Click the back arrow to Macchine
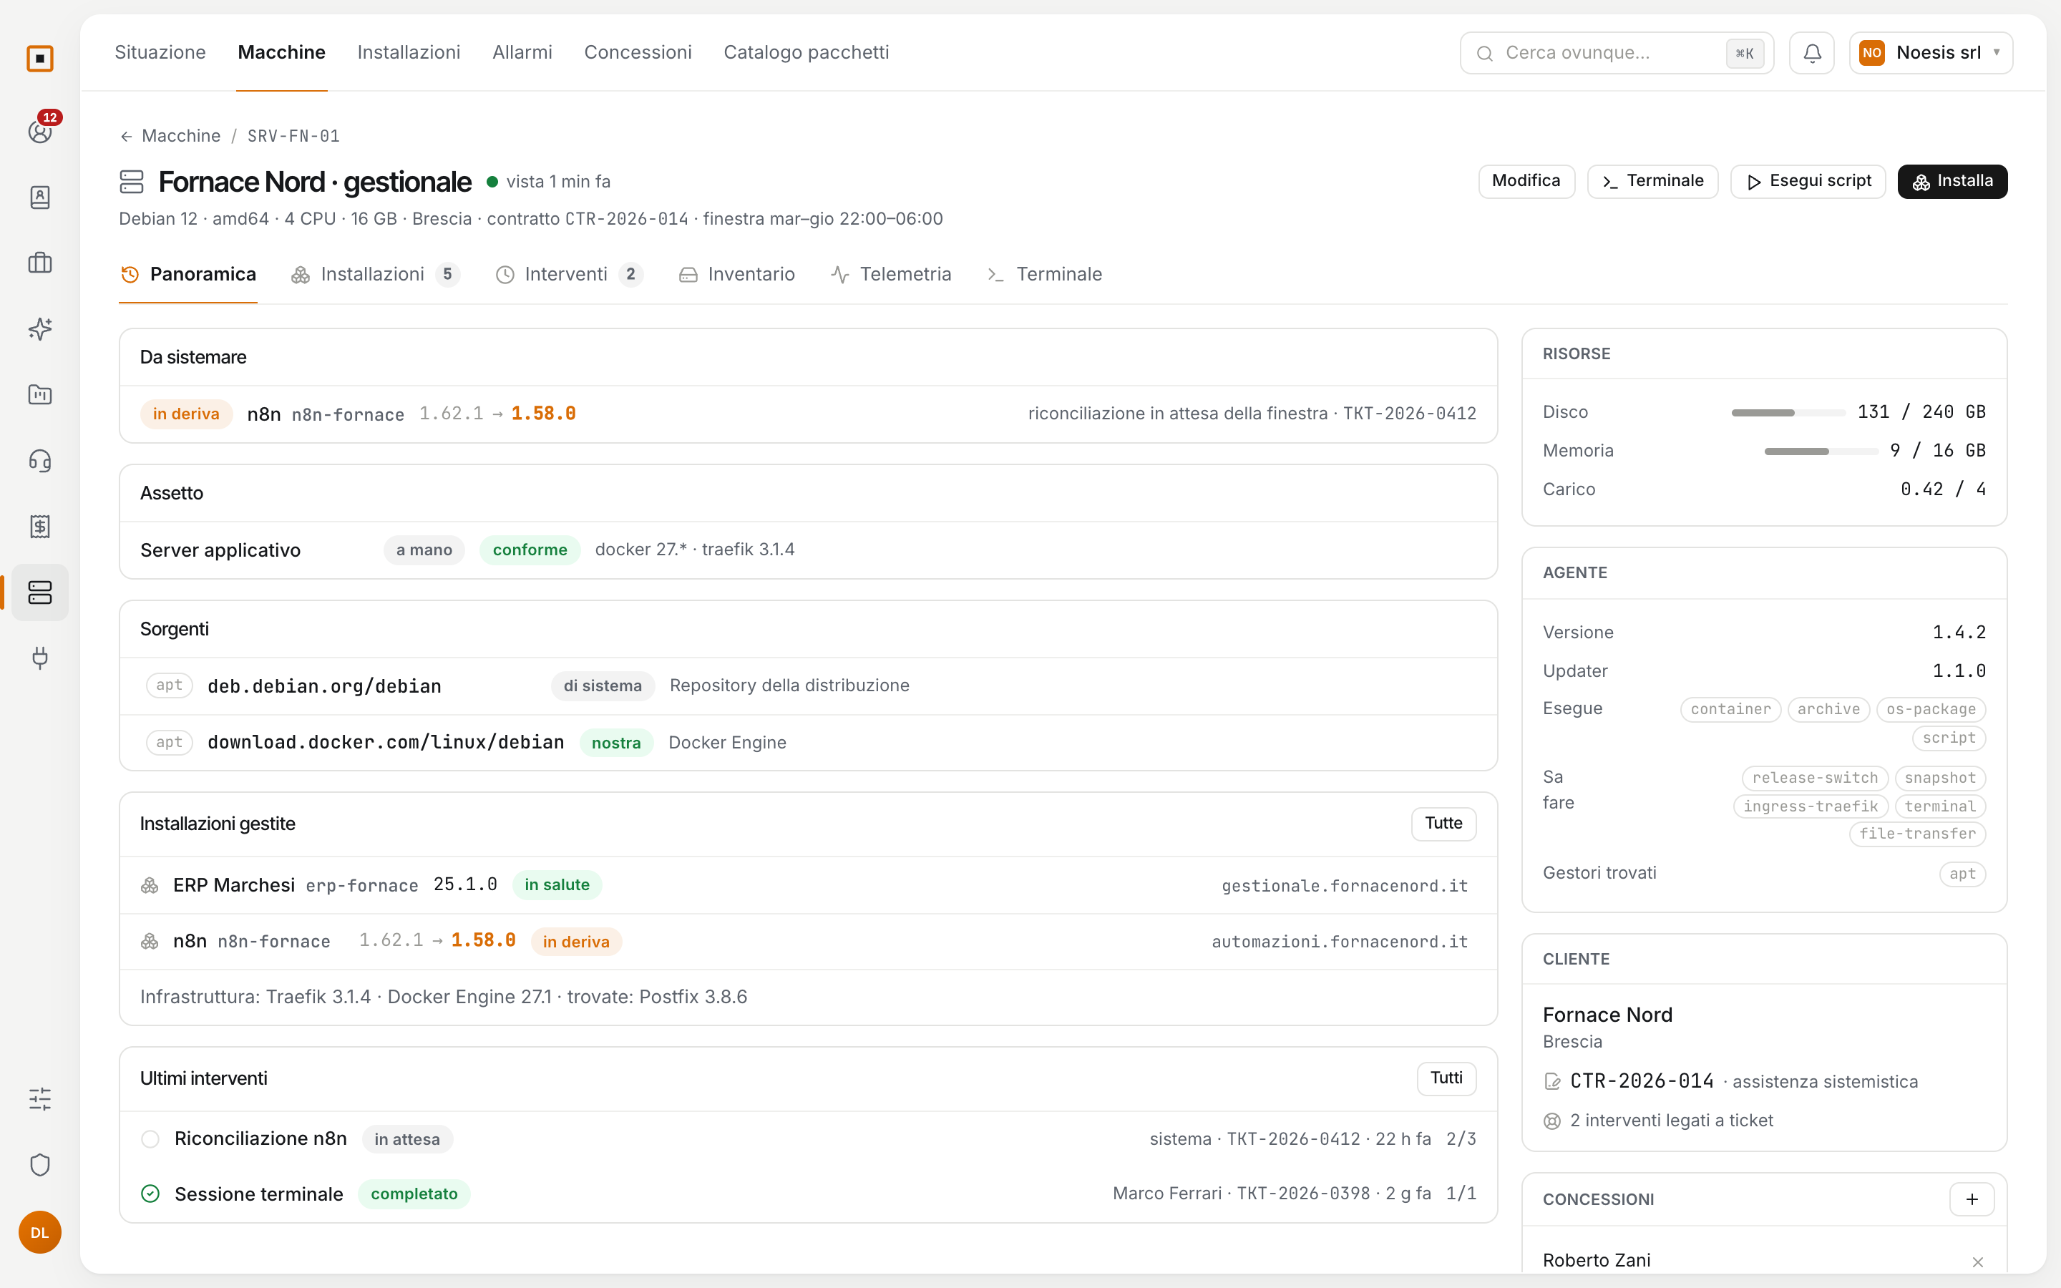Image resolution: width=2061 pixels, height=1288 pixels. (x=126, y=136)
